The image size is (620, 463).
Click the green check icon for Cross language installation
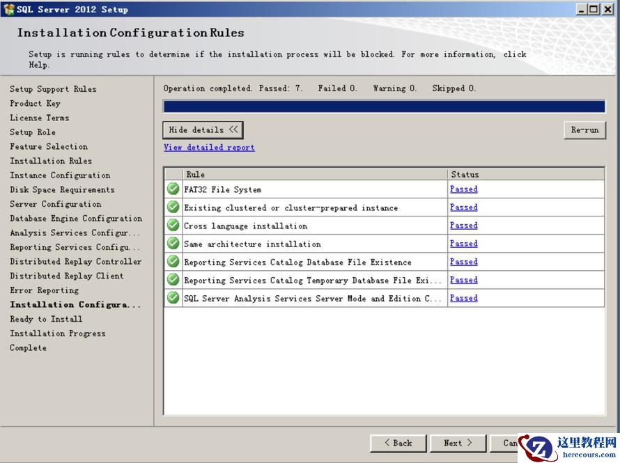coord(173,226)
